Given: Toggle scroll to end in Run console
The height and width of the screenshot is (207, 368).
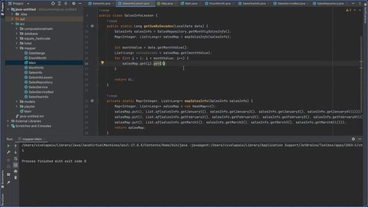Looking at the screenshot, I should 16,165.
